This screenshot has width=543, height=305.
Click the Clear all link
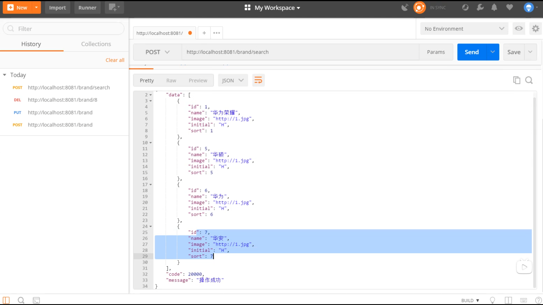pos(115,60)
